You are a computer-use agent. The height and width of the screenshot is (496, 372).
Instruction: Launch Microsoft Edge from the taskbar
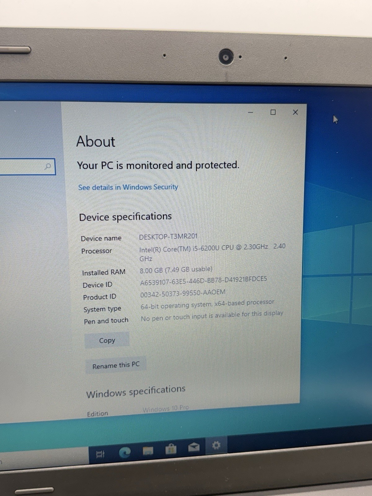pyautogui.click(x=125, y=453)
